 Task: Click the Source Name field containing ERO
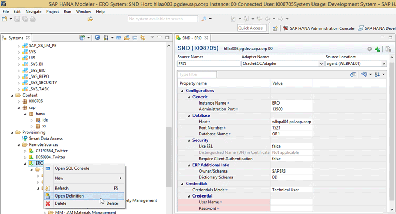click(x=208, y=64)
